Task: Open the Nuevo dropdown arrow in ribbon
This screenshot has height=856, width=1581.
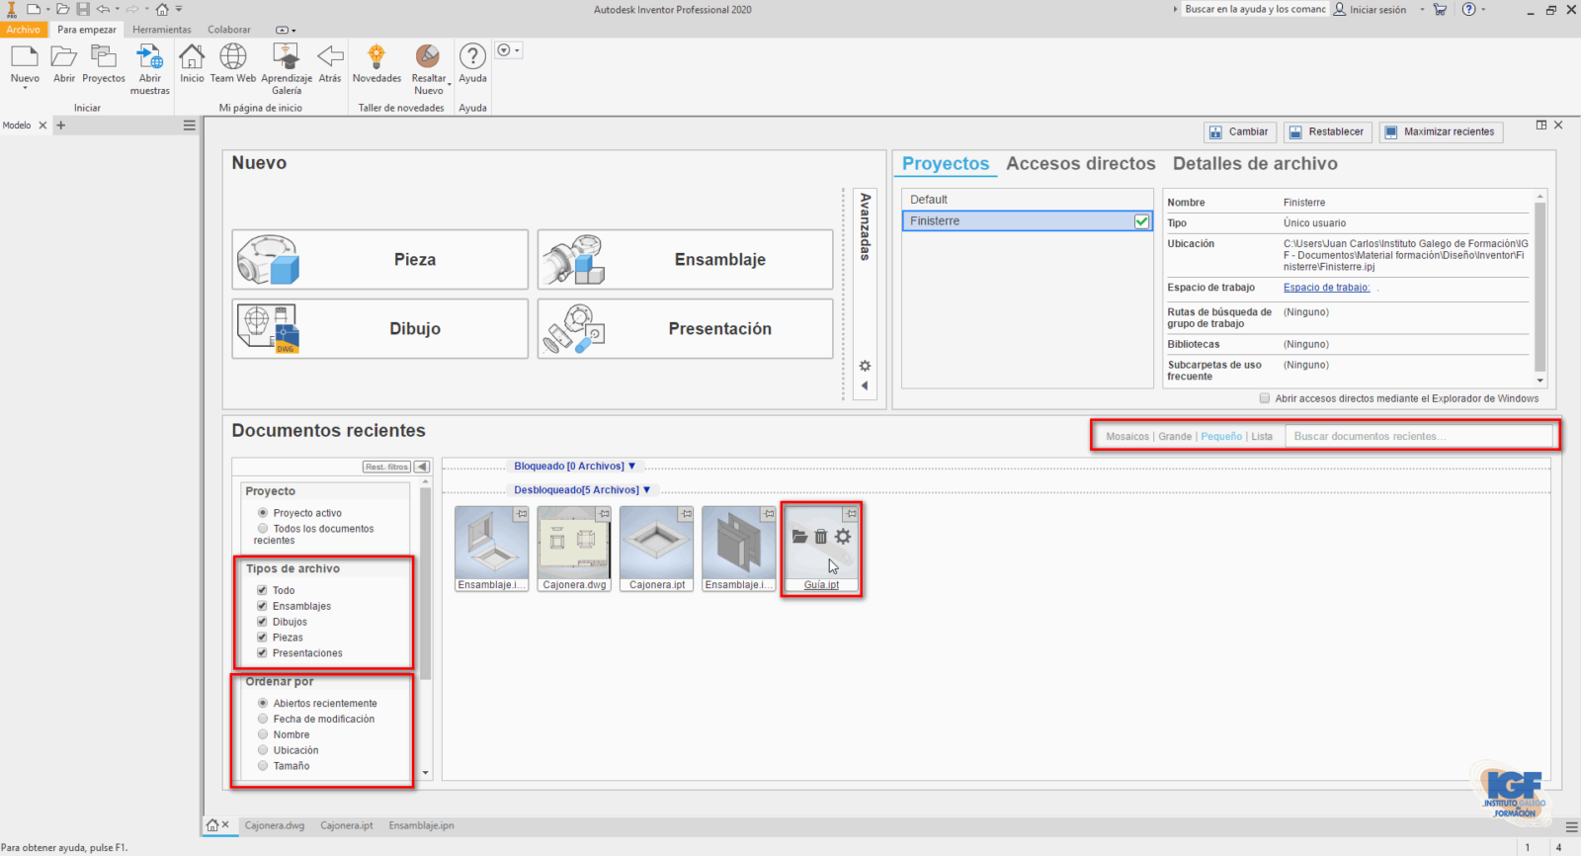Action: 25,89
